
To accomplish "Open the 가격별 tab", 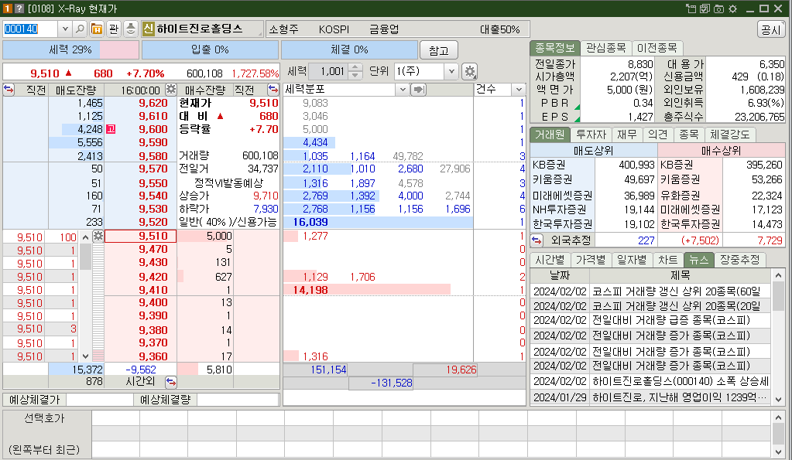I will (x=591, y=260).
